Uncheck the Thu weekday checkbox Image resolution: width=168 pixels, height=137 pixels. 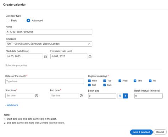135,81
